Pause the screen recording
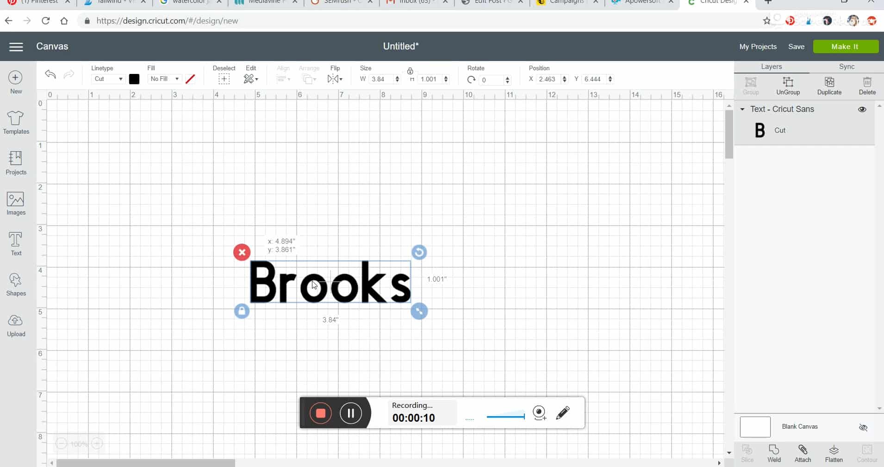 coord(350,413)
